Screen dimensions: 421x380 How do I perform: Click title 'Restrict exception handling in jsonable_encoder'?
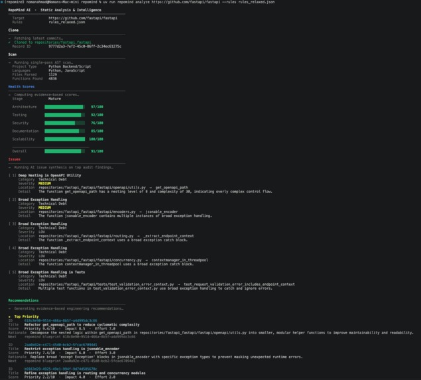[x=72, y=348]
